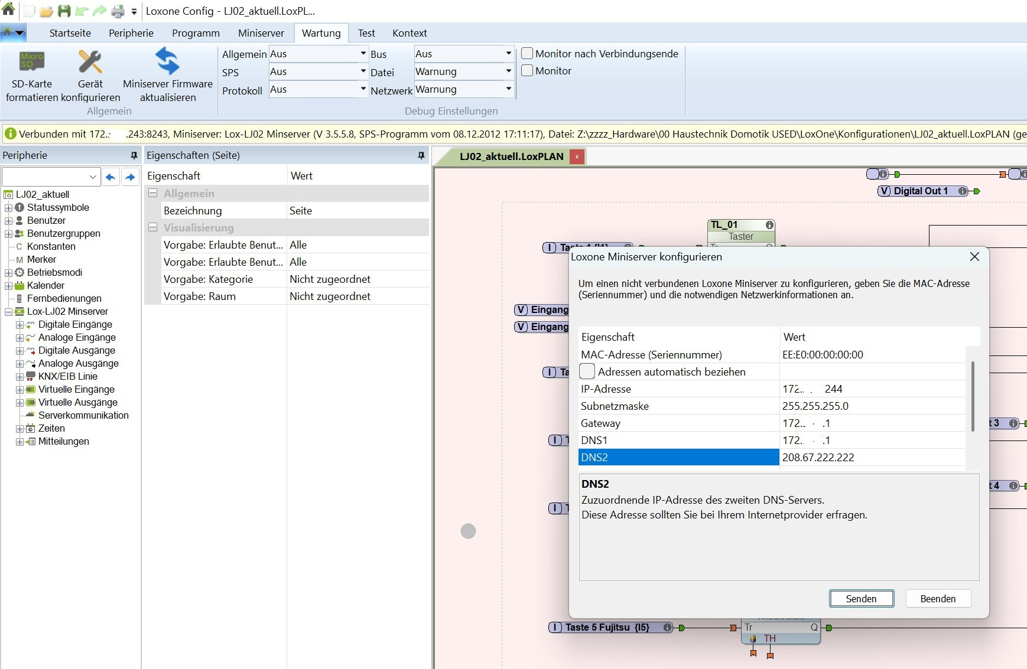1027x669 pixels.
Task: Expand the Digitale Eingänge tree node
Action: (19, 325)
